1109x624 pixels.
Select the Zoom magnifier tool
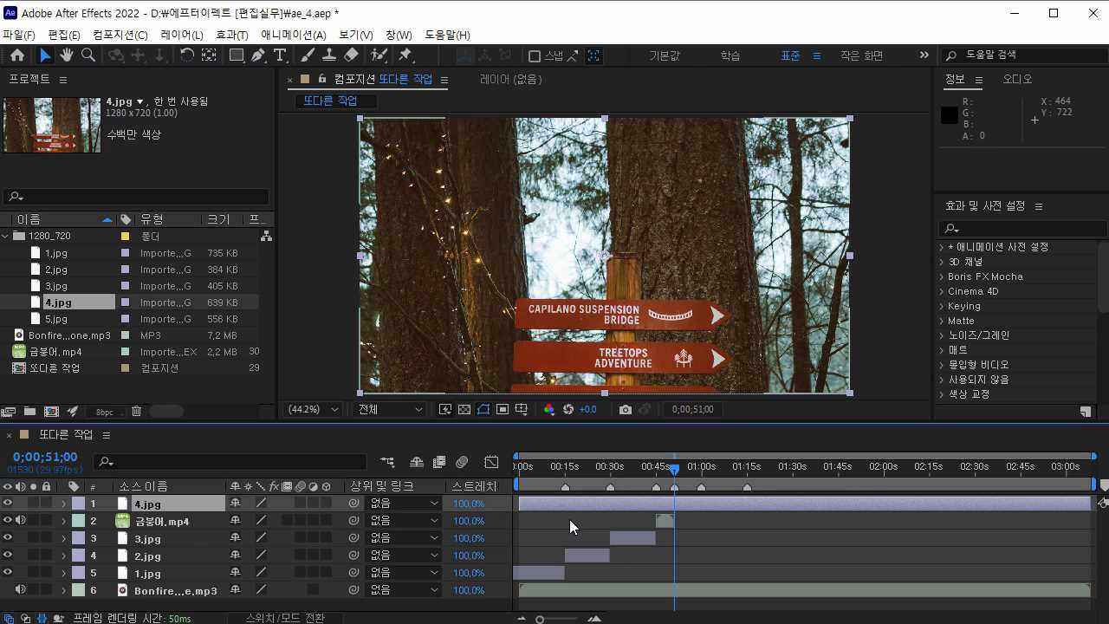(88, 55)
